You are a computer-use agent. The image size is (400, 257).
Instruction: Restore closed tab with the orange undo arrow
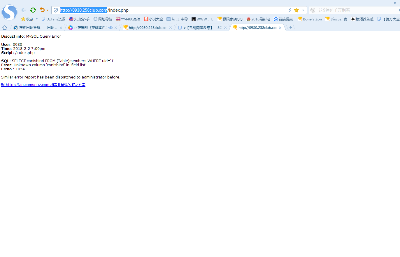[x=42, y=10]
